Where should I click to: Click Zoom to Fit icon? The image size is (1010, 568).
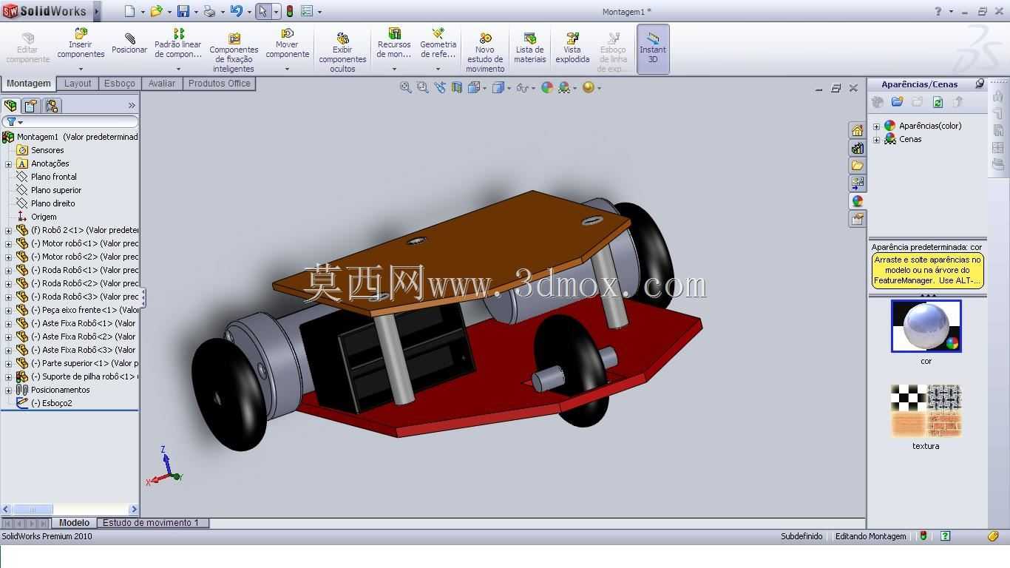tap(406, 87)
